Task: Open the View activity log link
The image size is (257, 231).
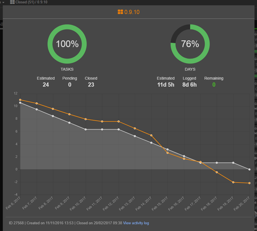Action: 137,223
